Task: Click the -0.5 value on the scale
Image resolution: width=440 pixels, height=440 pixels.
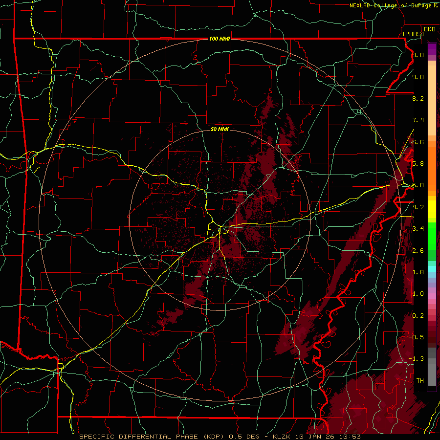Action: tap(416, 337)
